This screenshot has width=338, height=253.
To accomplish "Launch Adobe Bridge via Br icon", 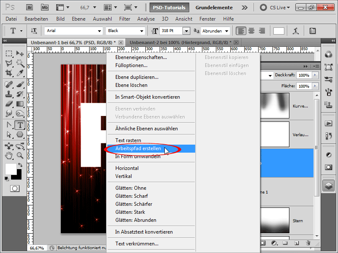I will pos(30,8).
